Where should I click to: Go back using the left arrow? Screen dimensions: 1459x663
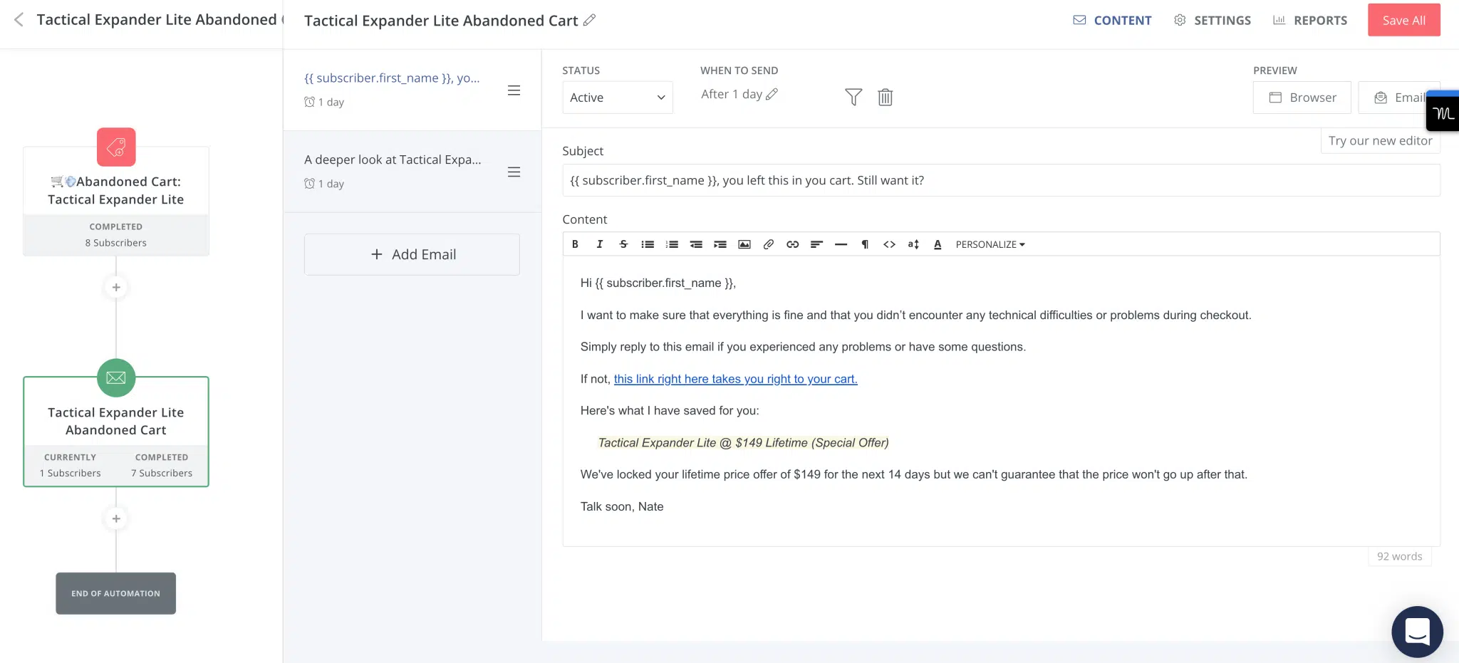[19, 20]
